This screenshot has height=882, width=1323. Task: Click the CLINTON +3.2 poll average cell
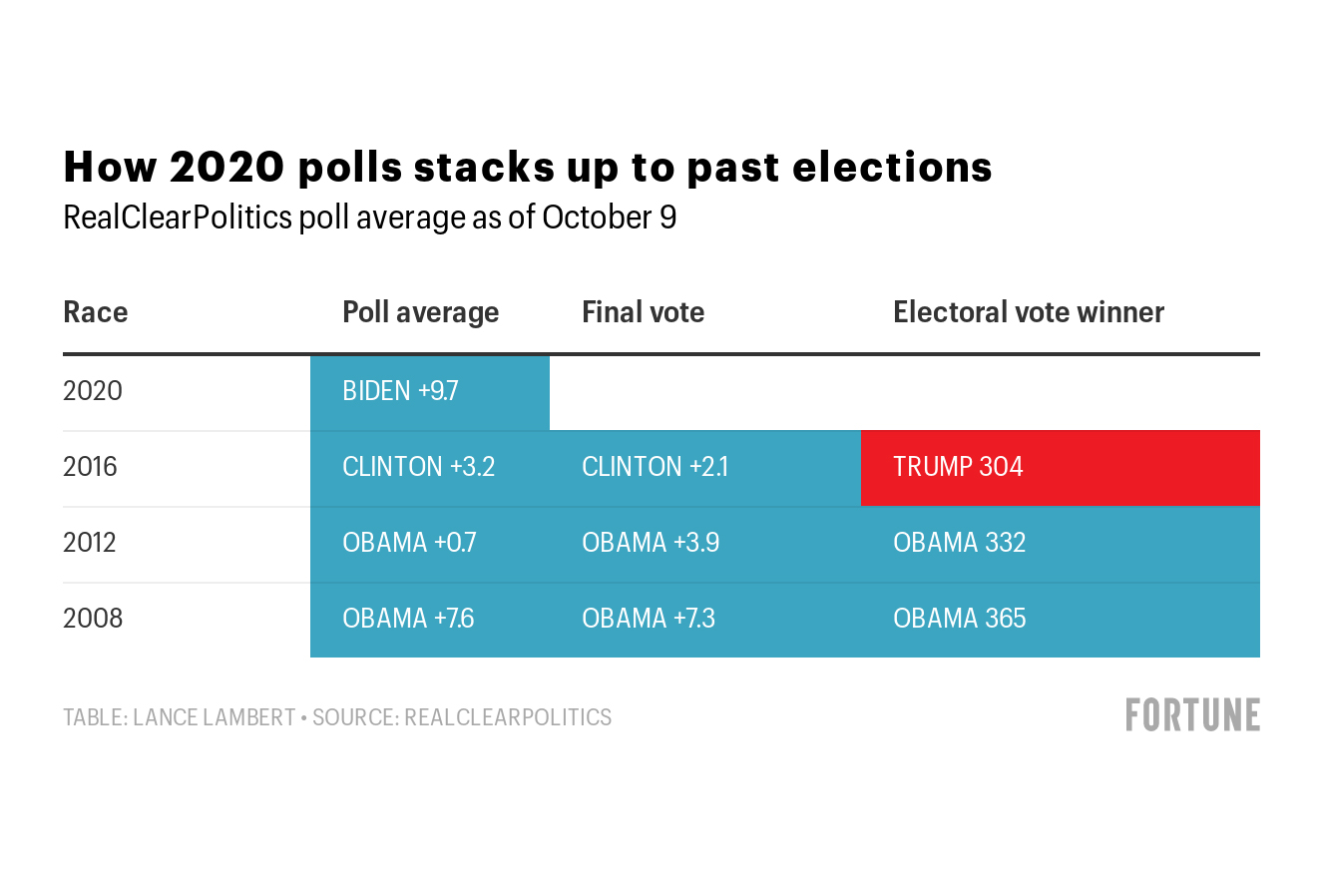pyautogui.click(x=430, y=467)
